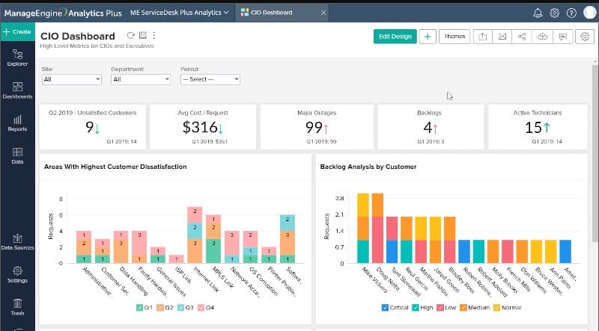Click the Internet Link stacked bar
Viewport: 599px width, 331px height.
click(195, 235)
